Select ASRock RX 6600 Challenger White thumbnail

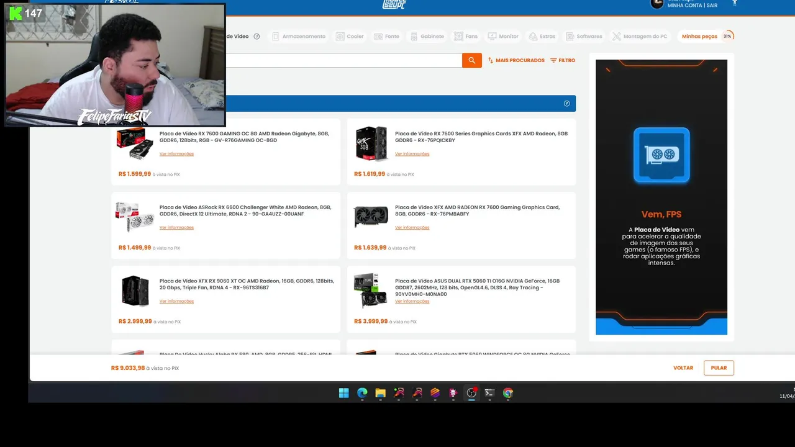(135, 217)
